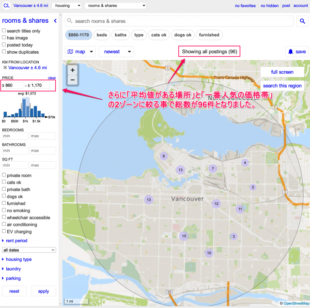The height and width of the screenshot is (308, 310).
Task: Click the bell save search button
Action: pos(297,52)
